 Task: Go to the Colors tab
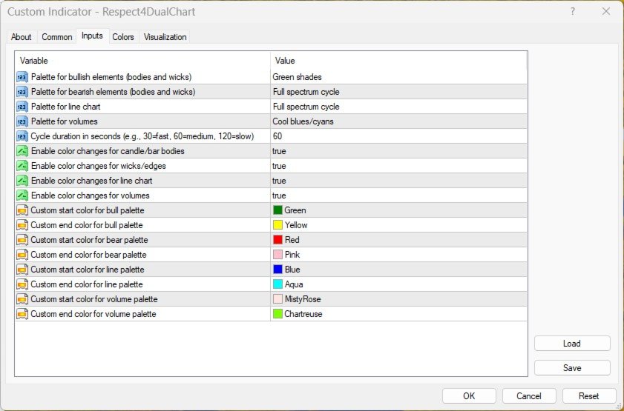[123, 37]
